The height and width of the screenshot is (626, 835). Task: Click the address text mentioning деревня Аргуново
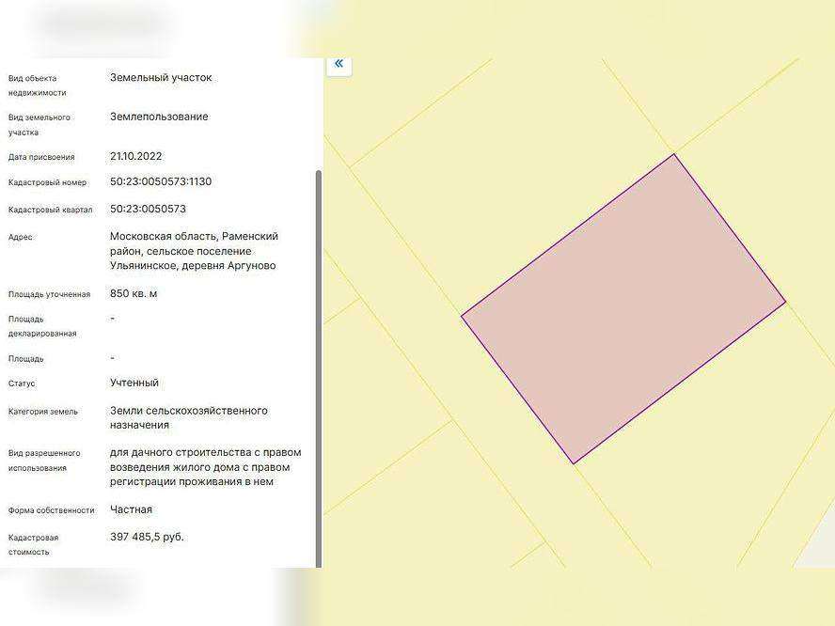[x=194, y=251]
